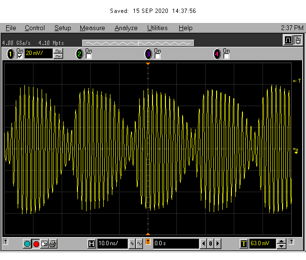Open the Measure menu
Viewport: 306px width, 260px height.
92,28
